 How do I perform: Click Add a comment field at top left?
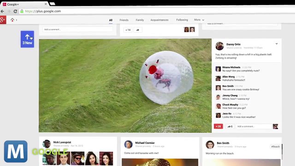point(78,30)
